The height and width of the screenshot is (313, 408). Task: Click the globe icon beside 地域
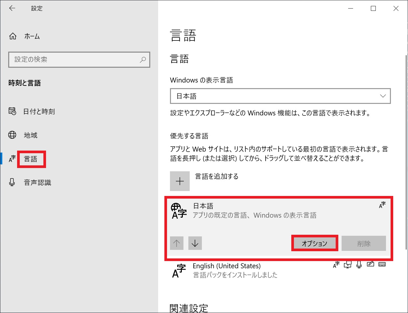pos(12,135)
